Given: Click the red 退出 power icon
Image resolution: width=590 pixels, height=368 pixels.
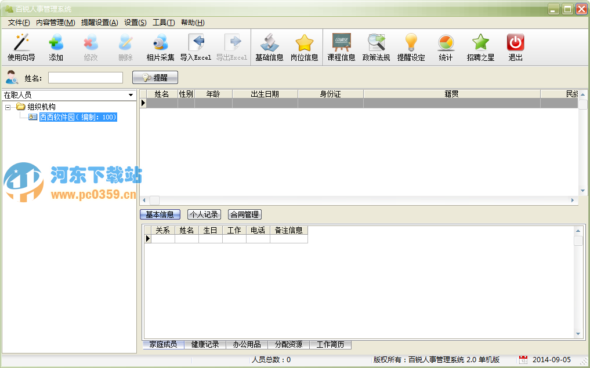Looking at the screenshot, I should [x=516, y=42].
